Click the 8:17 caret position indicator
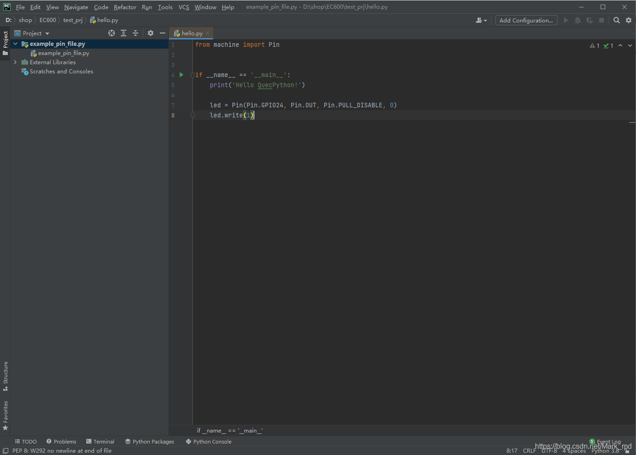This screenshot has width=636, height=455. pos(512,451)
